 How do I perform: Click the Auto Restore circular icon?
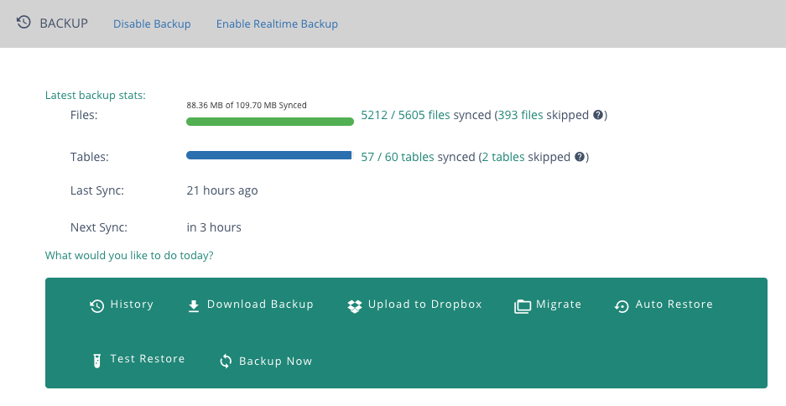622,306
